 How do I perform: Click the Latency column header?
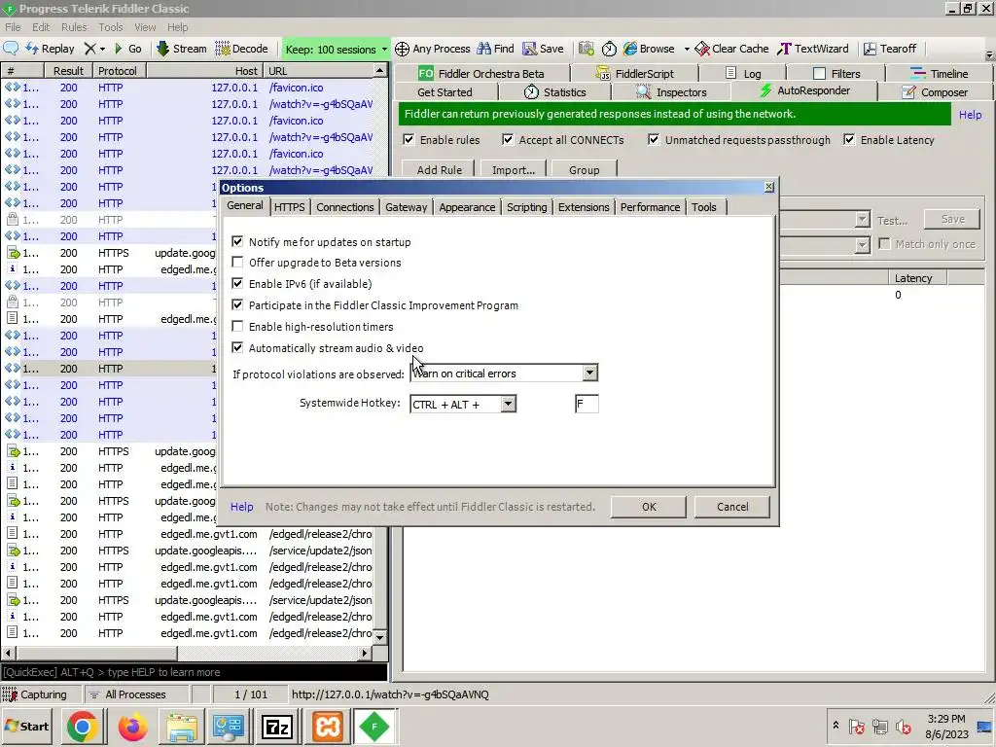point(918,278)
